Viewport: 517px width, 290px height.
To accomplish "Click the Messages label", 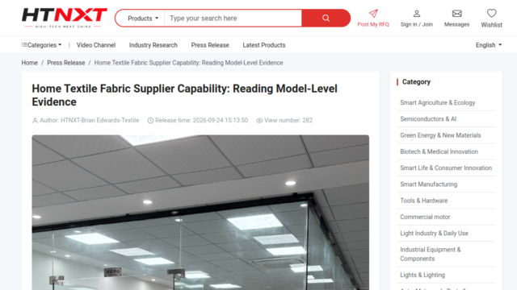I will pos(456,24).
